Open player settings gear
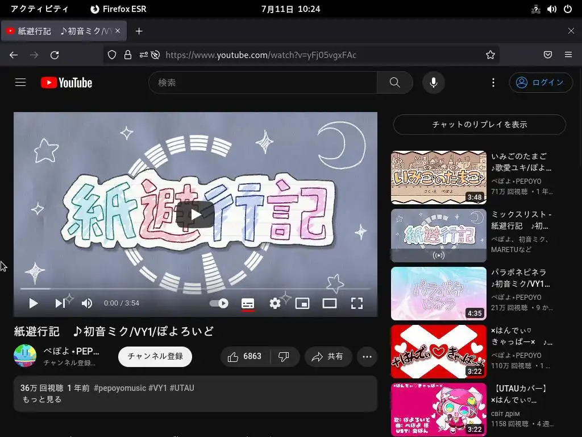The height and width of the screenshot is (437, 582). [275, 303]
